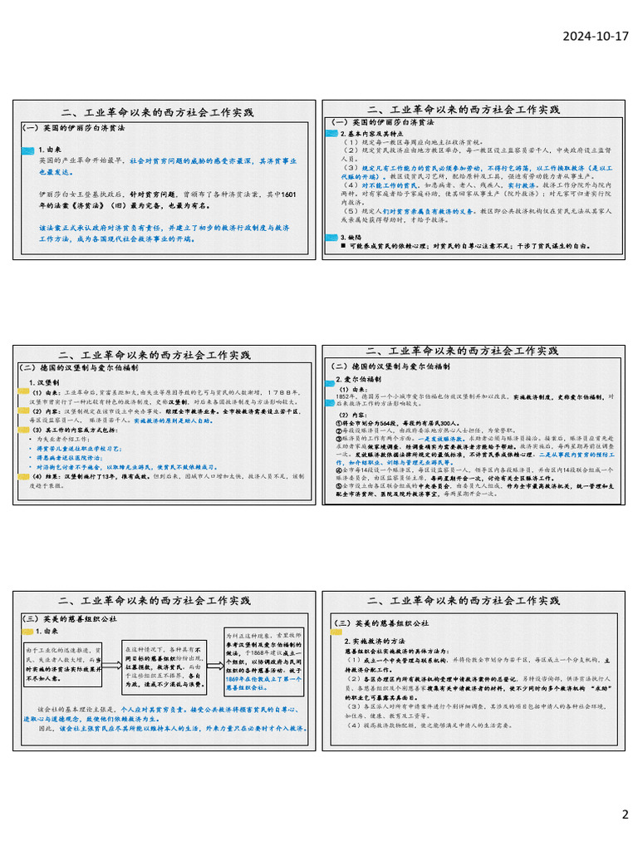Click blue text '实施救济的原则是助人自助'
Image resolution: width=638 pixels, height=851 pixels.
[x=174, y=421]
